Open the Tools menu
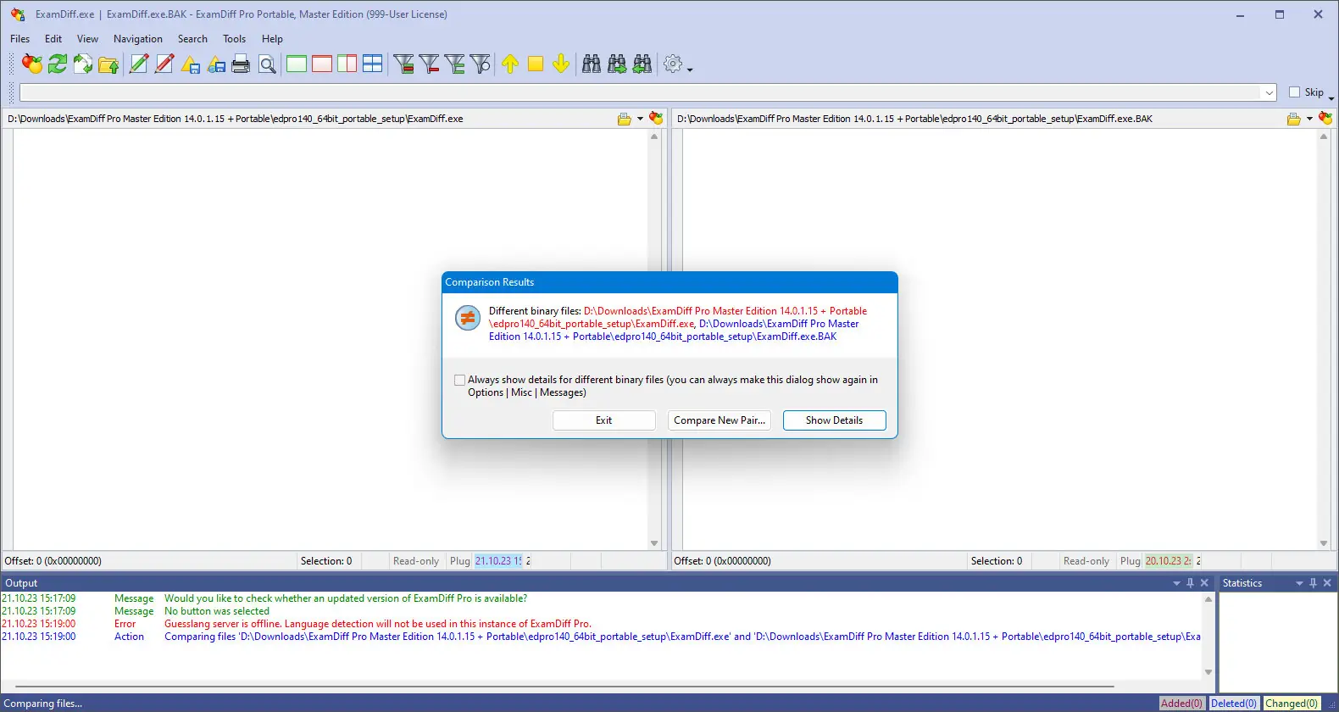The width and height of the screenshot is (1339, 712). pos(234,39)
